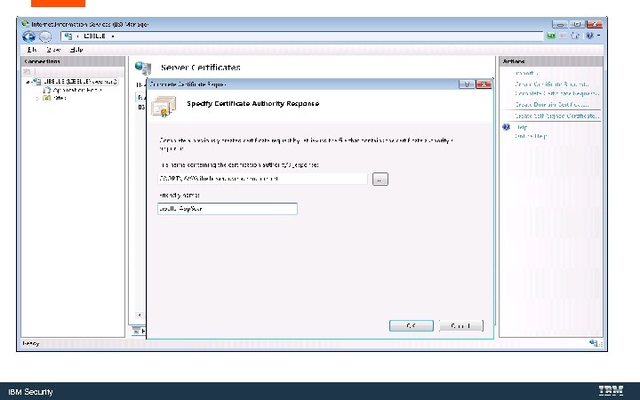The image size is (640, 400).
Task: Collapse the LIBELLE server tree node
Action: click(28, 82)
